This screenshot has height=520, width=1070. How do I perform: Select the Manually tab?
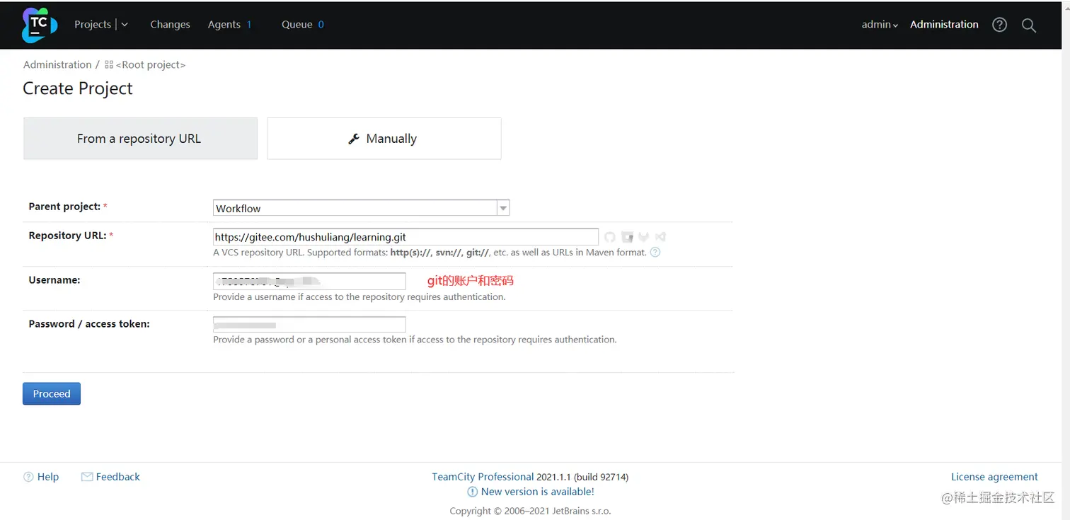click(x=384, y=139)
